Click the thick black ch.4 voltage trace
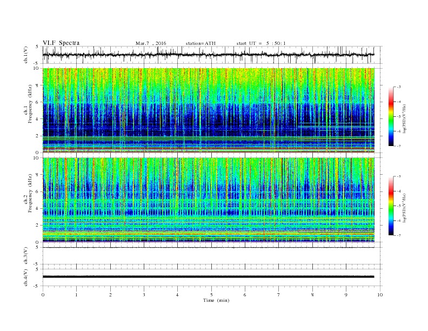Screen dimensions: 428x331 209,277
